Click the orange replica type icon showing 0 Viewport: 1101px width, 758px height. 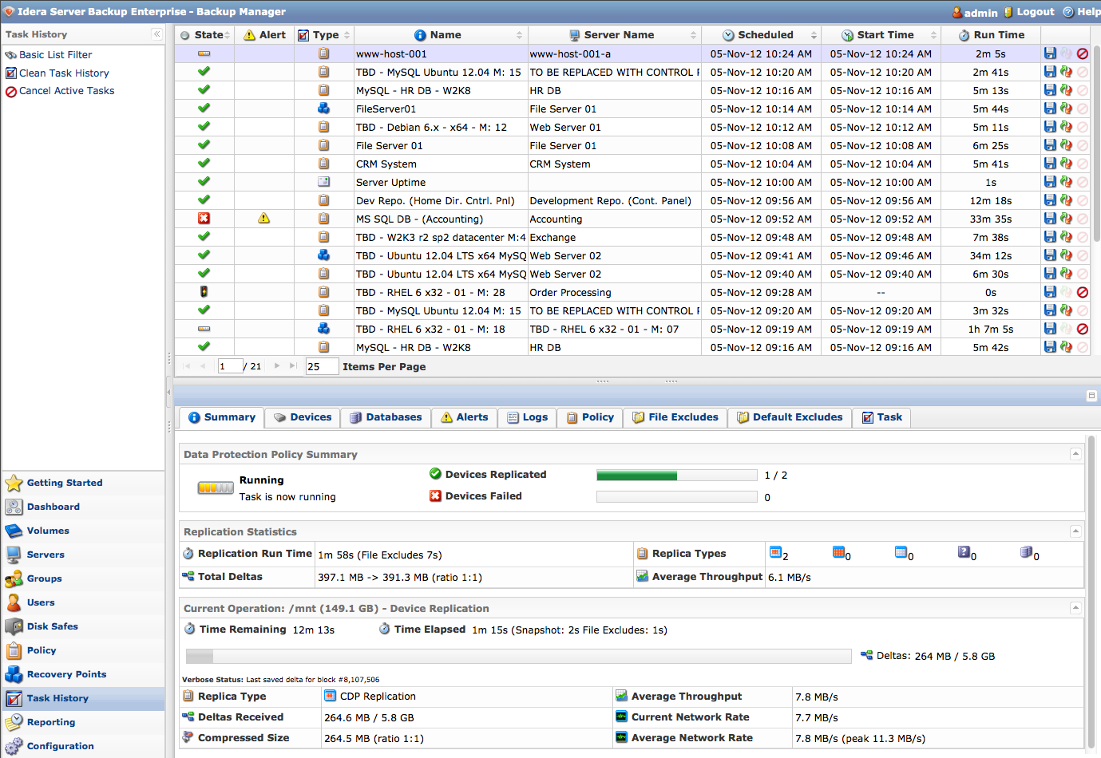(838, 552)
